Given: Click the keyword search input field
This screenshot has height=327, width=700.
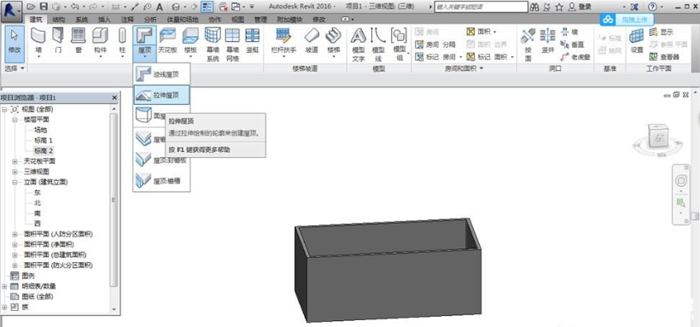Looking at the screenshot, I should coord(481,7).
